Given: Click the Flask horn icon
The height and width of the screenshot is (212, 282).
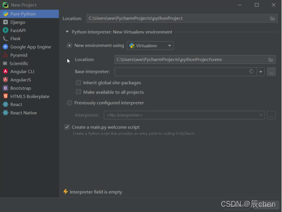Looking at the screenshot, I should click(5, 39).
